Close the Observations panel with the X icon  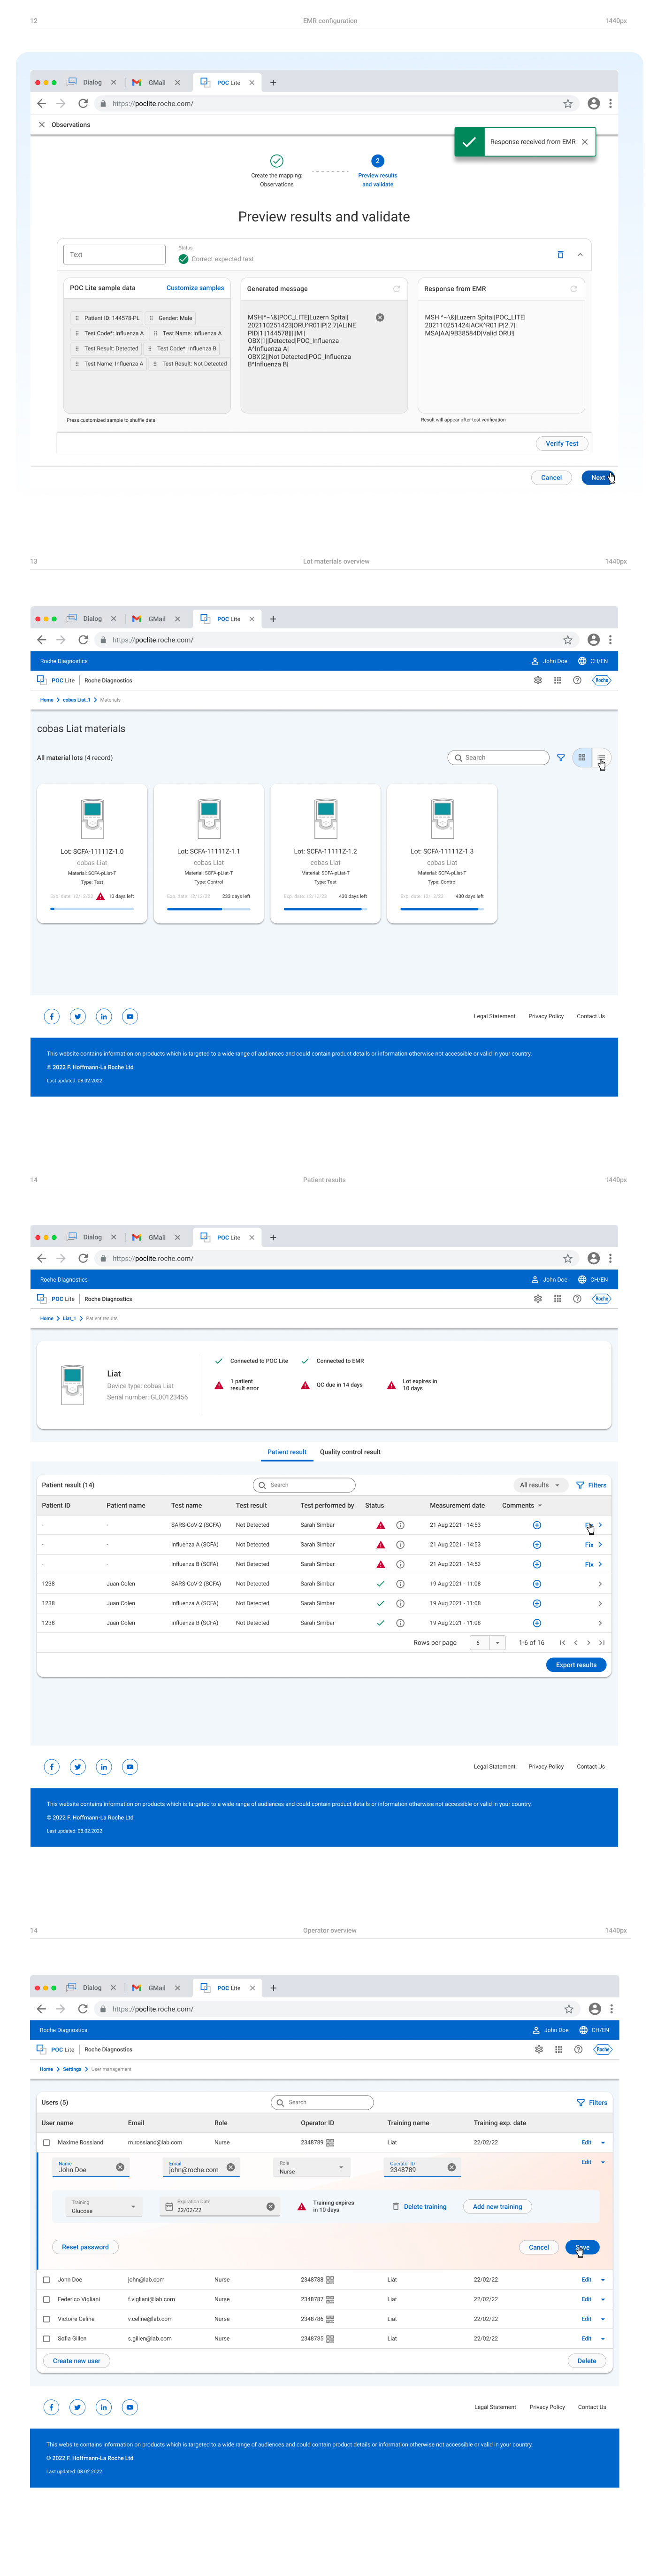pos(41,125)
